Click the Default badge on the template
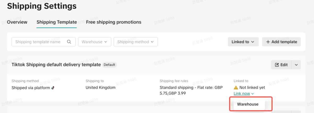This screenshot has width=314, height=113. click(x=109, y=65)
